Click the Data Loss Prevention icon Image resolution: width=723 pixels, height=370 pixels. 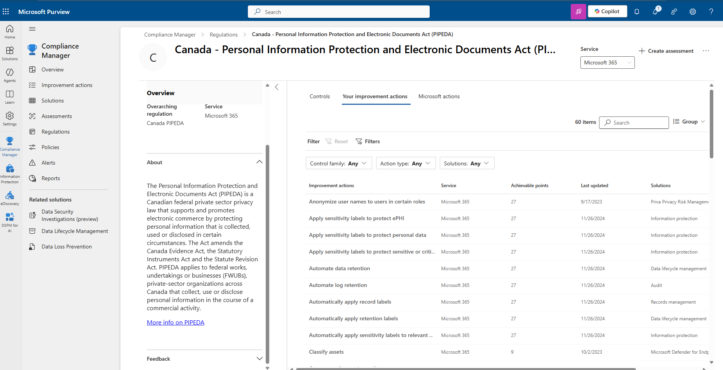(32, 247)
